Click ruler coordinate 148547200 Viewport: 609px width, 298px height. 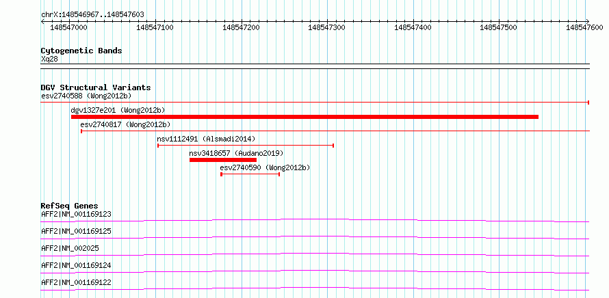241,27
